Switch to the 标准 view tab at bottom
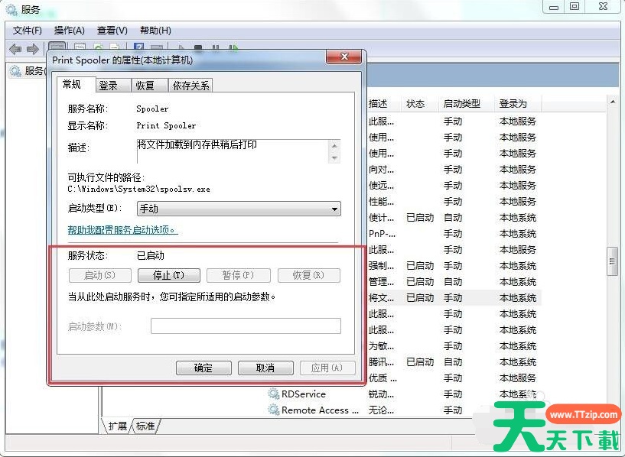This screenshot has height=457, width=625. (145, 426)
